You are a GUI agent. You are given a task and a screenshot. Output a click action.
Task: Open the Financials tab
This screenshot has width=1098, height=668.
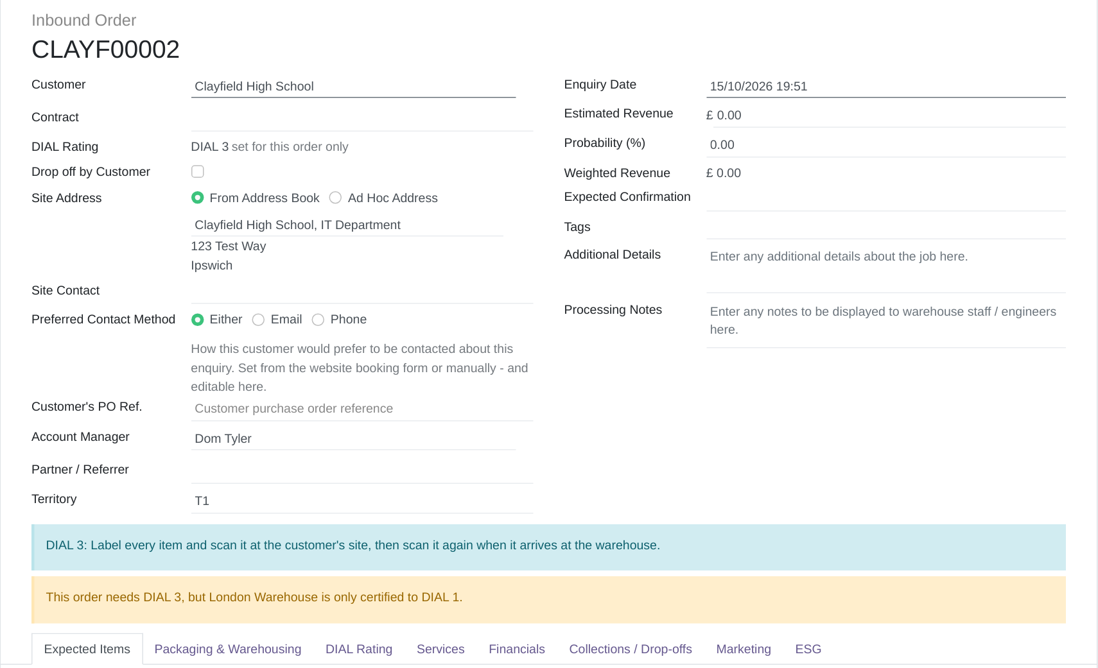517,649
